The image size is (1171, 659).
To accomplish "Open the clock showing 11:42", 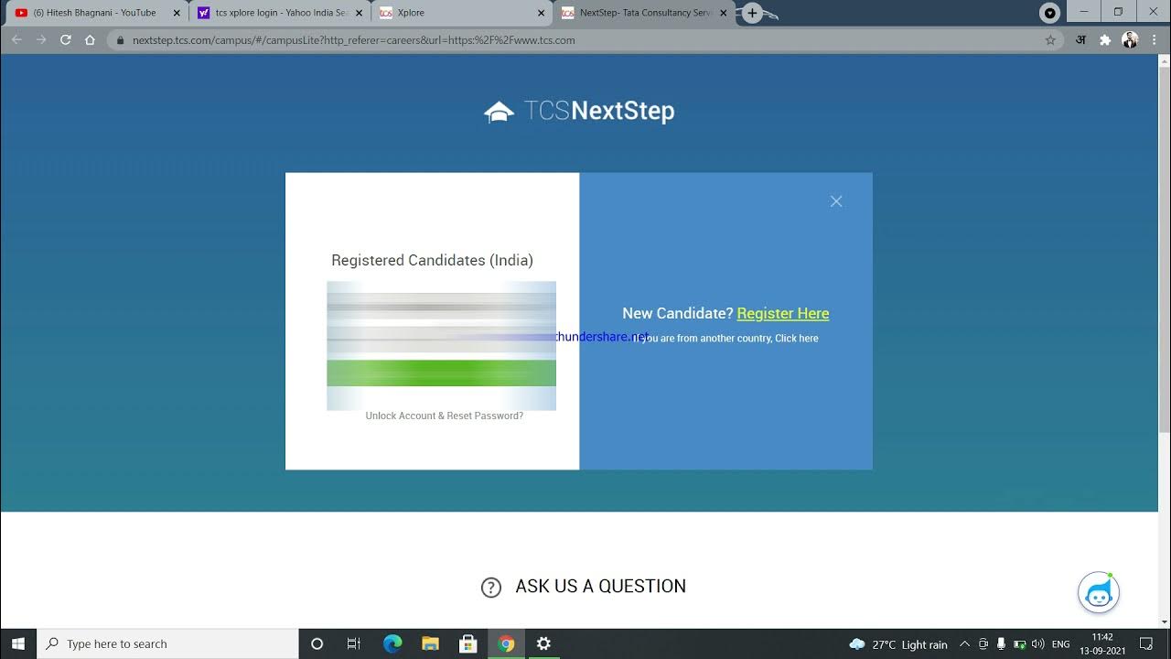I will [x=1102, y=643].
